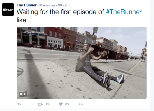This screenshot has width=154, height=111.
Task: Open The Runner display name link
Action: tap(26, 5)
